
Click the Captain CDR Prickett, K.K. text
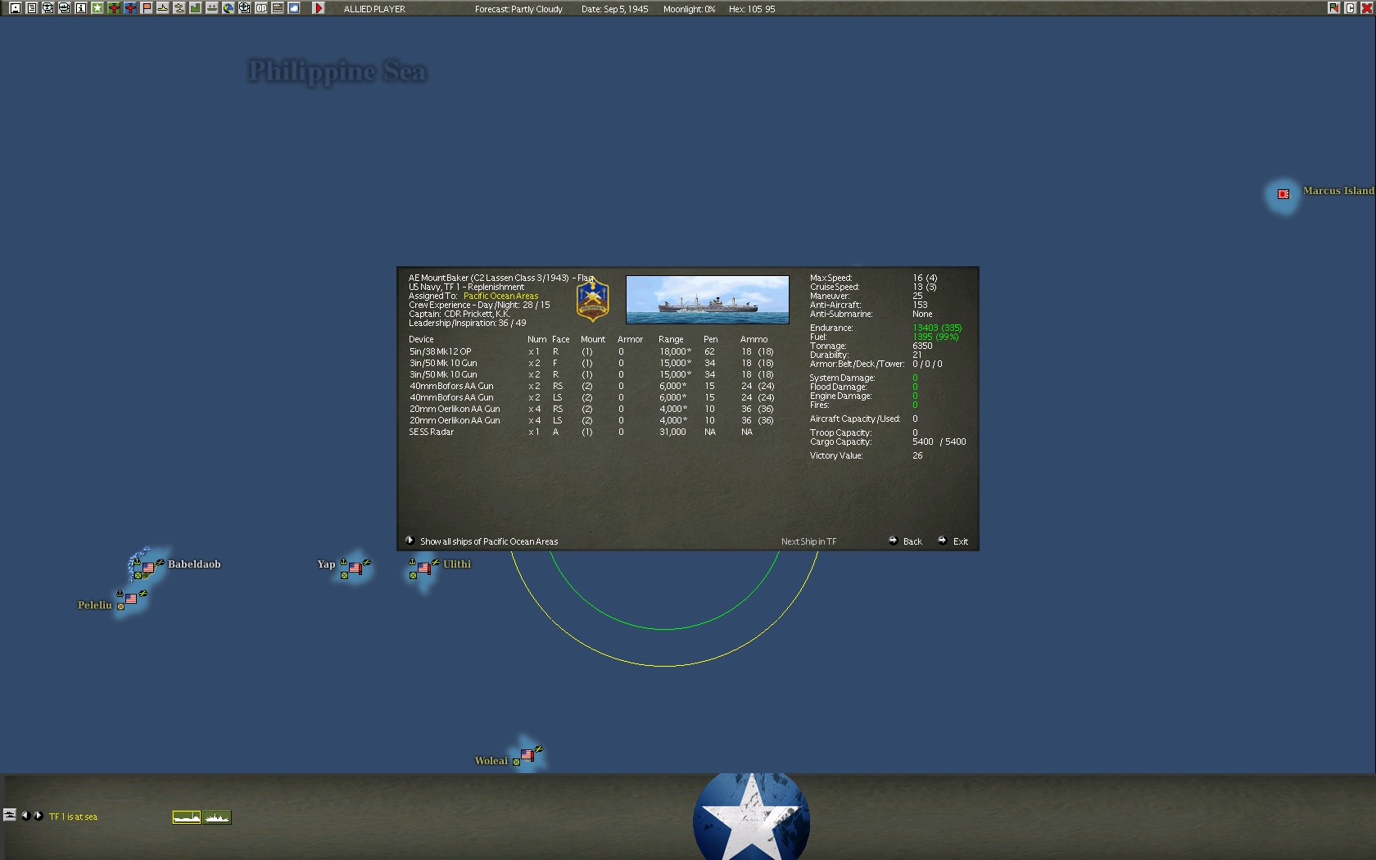coord(459,314)
